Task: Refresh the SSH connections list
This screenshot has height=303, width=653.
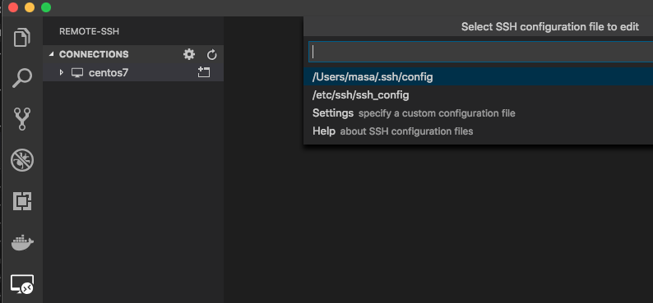Action: click(212, 54)
